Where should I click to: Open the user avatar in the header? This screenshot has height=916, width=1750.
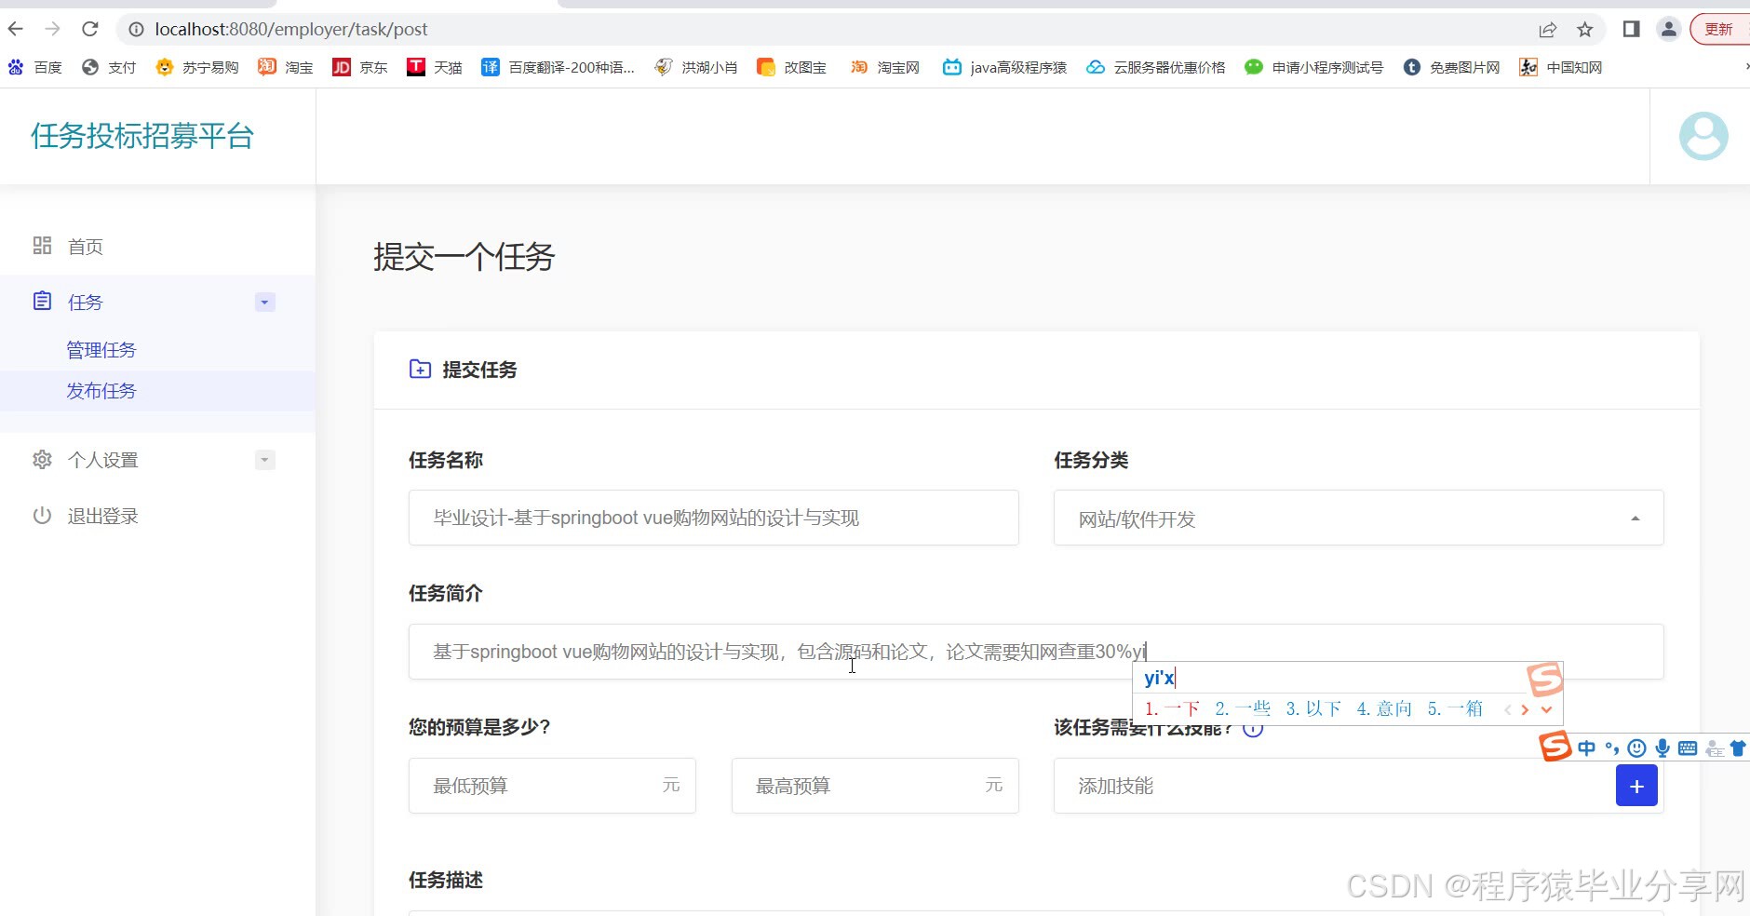pyautogui.click(x=1703, y=136)
